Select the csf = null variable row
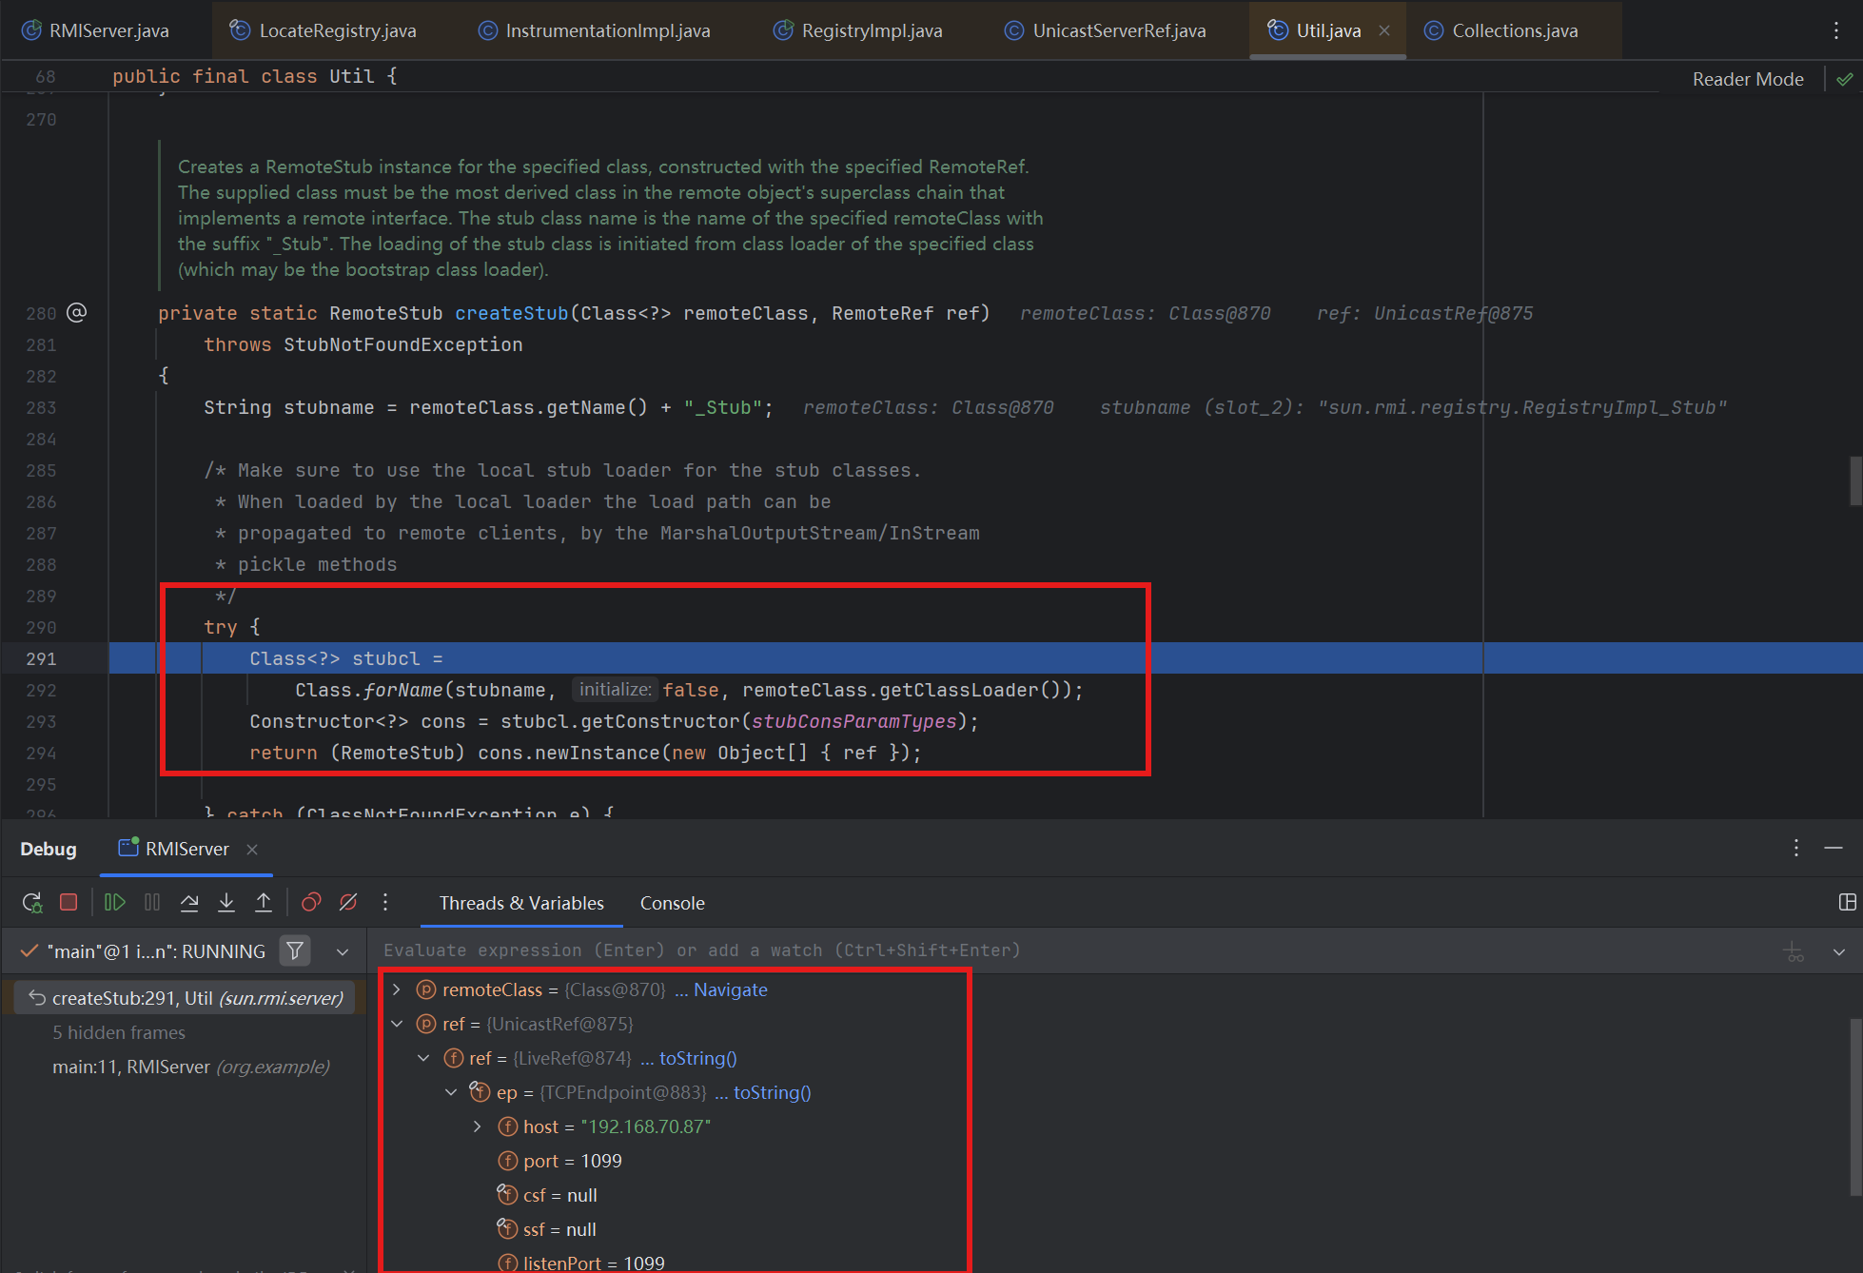 point(547,1195)
